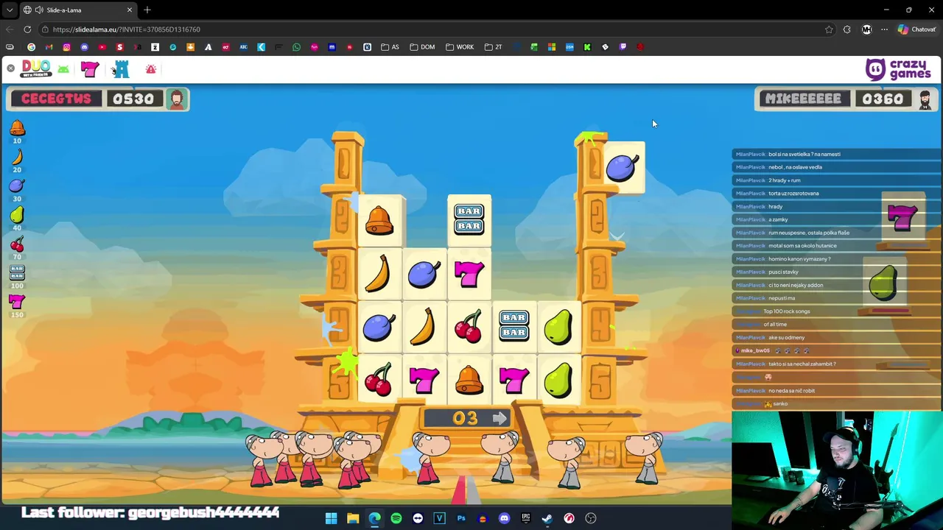
Task: Close the game header bar X
Action: 10,68
